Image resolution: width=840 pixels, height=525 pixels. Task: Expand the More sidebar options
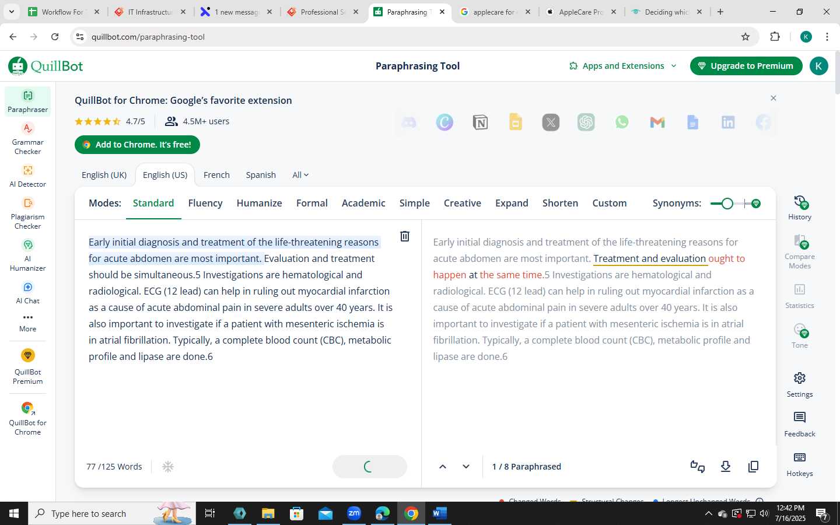(x=27, y=323)
